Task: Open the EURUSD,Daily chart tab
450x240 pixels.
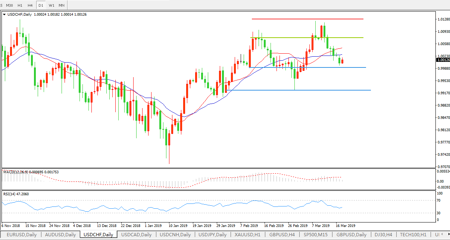Action: [22, 235]
